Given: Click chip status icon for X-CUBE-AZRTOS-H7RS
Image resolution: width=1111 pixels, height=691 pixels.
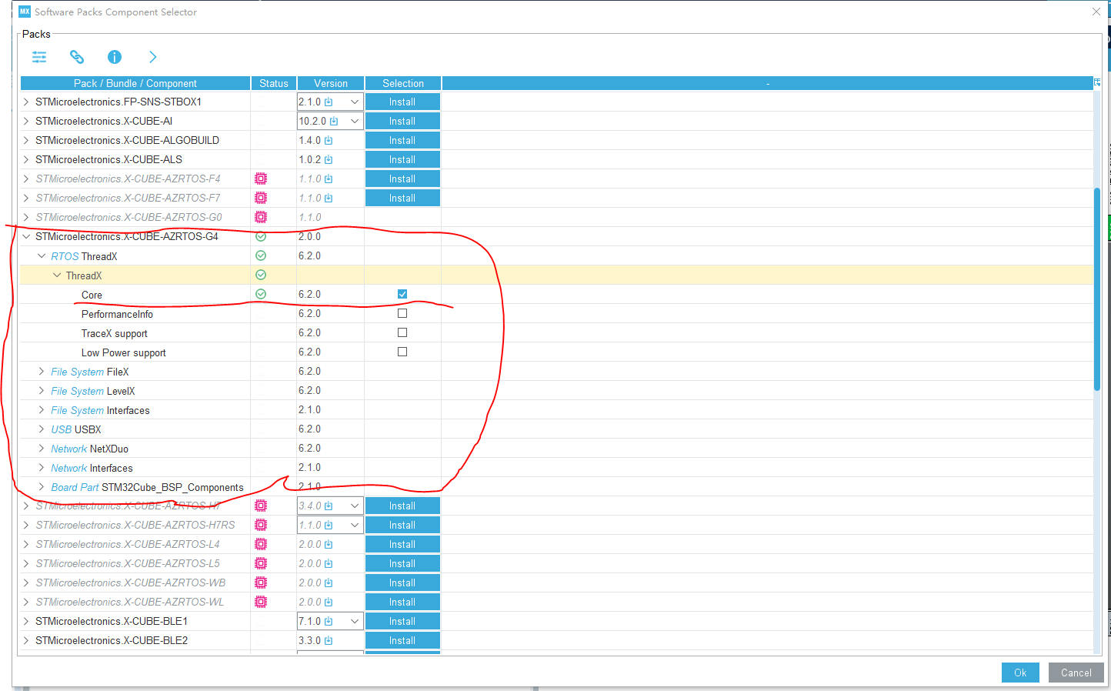Looking at the screenshot, I should 261,525.
